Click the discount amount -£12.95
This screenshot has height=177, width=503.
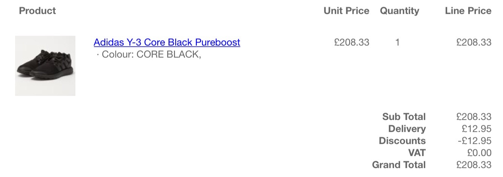click(x=474, y=141)
